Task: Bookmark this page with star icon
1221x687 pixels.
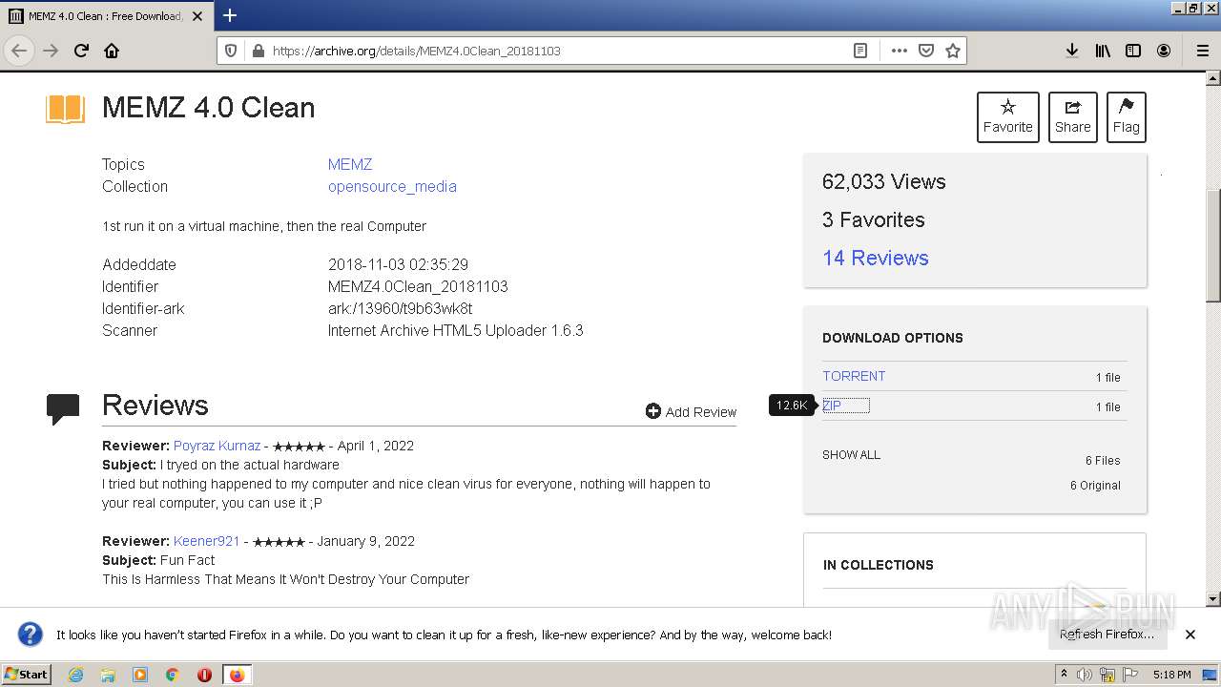Action: pyautogui.click(x=952, y=51)
